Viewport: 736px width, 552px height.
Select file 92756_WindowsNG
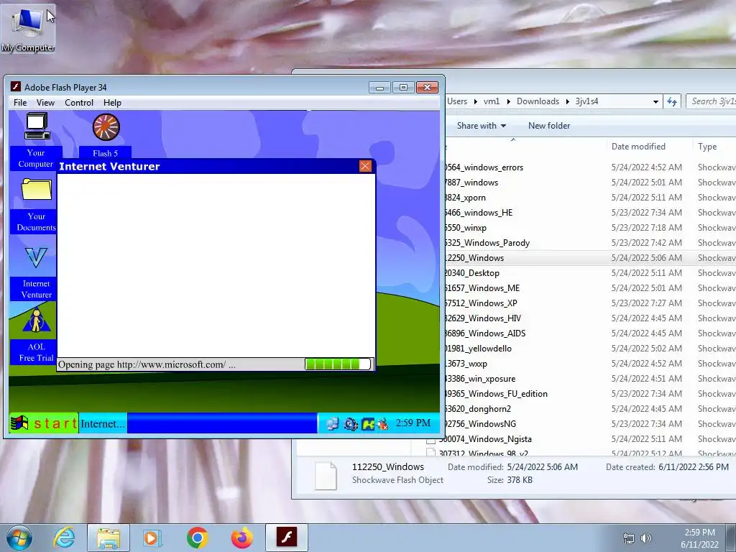tap(480, 424)
